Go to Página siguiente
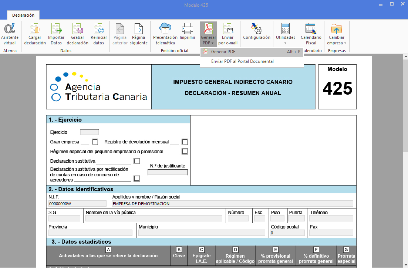Image resolution: width=408 pixels, height=268 pixels. [x=139, y=34]
